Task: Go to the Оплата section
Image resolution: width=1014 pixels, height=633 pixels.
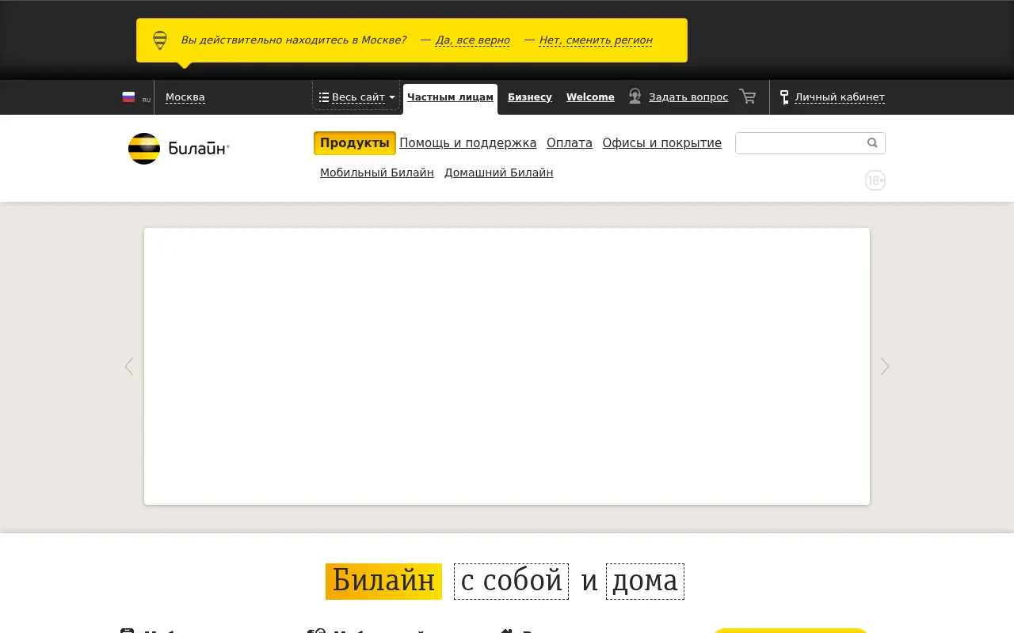Action: click(x=570, y=143)
